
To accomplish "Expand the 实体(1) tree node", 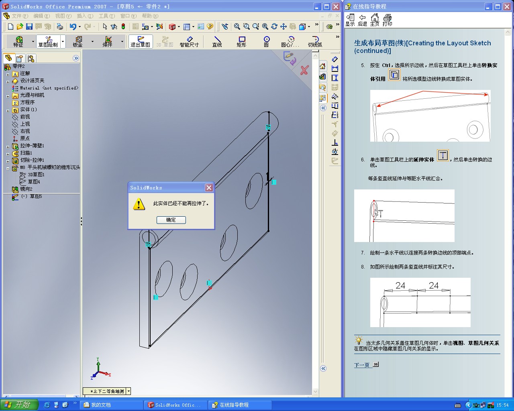I will pyautogui.click(x=8, y=110).
